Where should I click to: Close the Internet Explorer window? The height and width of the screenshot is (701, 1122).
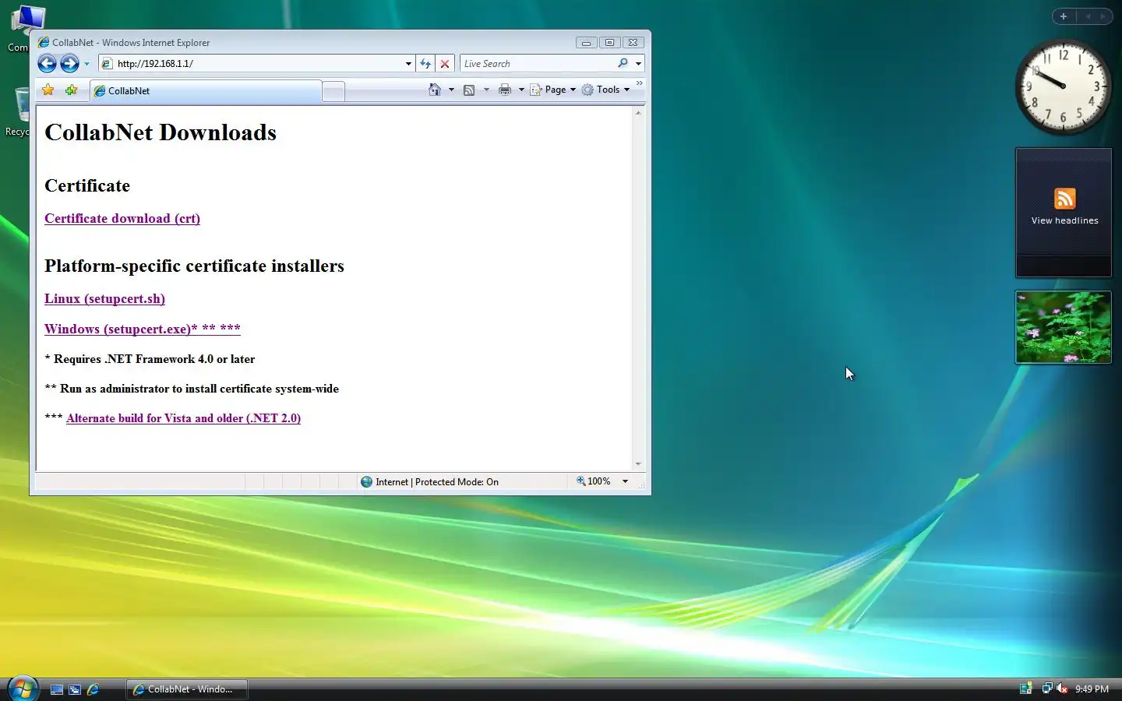tap(633, 43)
